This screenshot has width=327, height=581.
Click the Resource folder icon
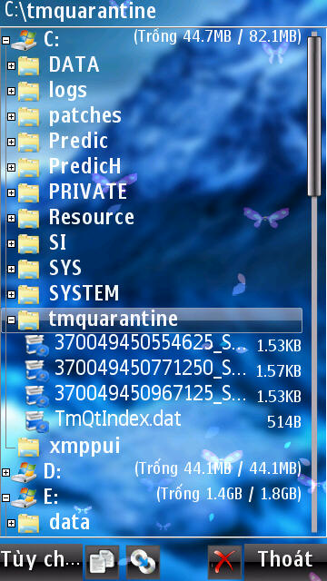pyautogui.click(x=28, y=218)
